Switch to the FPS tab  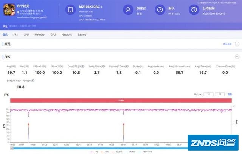pyautogui.click(x=16, y=34)
